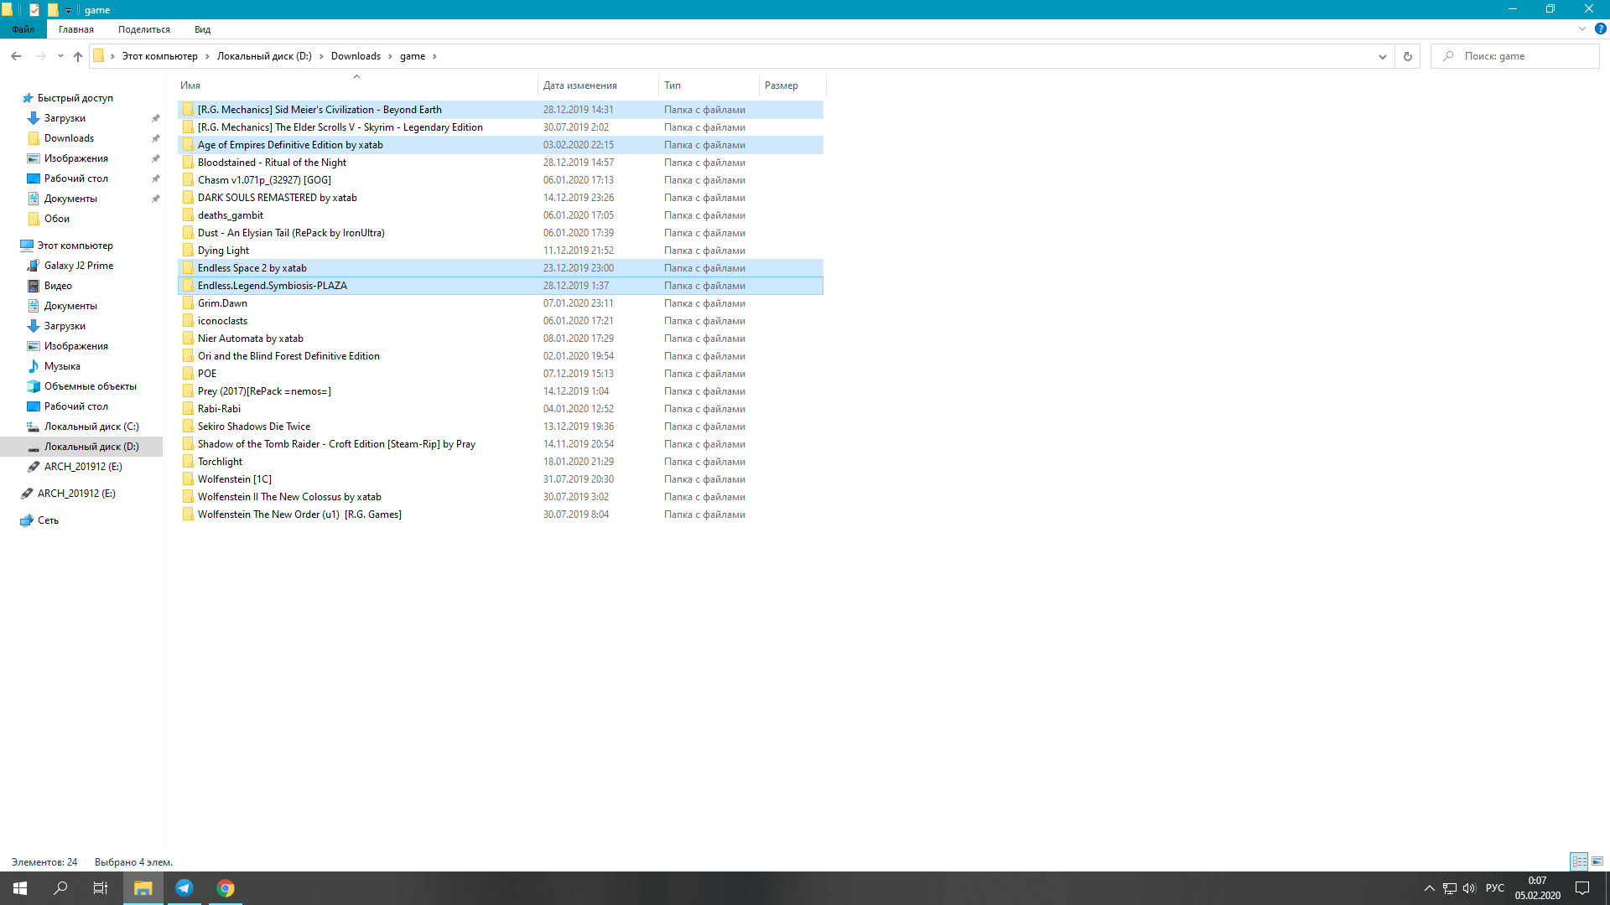
Task: Expand the ribbon with the chevron
Action: pos(1582,28)
